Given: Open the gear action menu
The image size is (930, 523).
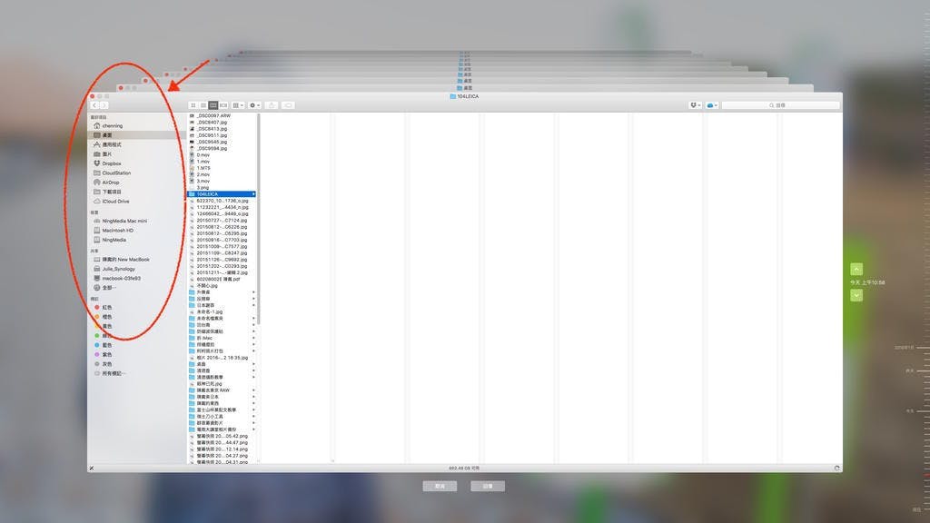Looking at the screenshot, I should (255, 105).
